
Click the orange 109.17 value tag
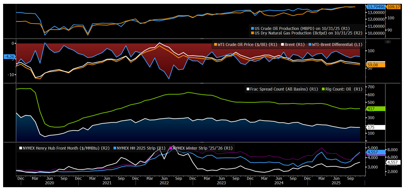(x=394, y=7)
